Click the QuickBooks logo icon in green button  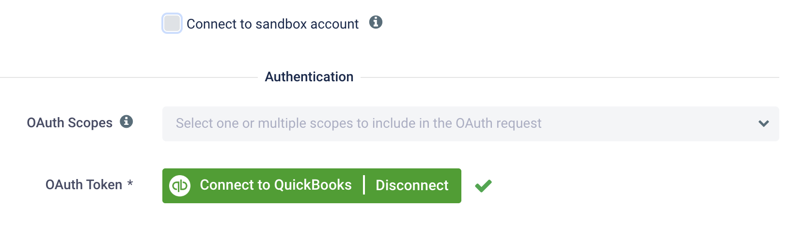pos(180,186)
